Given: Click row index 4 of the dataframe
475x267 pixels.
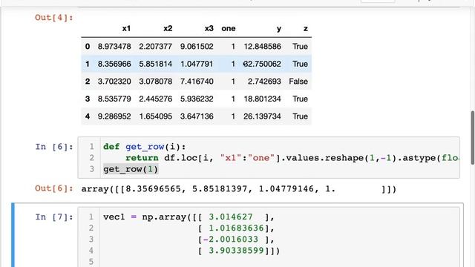Looking at the screenshot, I should coord(88,116).
